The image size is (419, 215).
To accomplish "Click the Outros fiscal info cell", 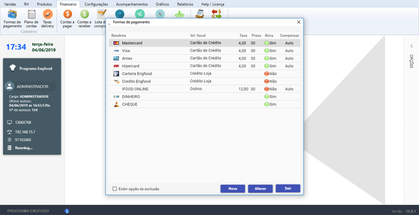I will click(196, 89).
